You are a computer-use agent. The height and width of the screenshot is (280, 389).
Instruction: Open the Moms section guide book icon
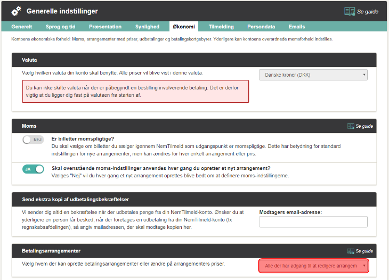(351, 126)
